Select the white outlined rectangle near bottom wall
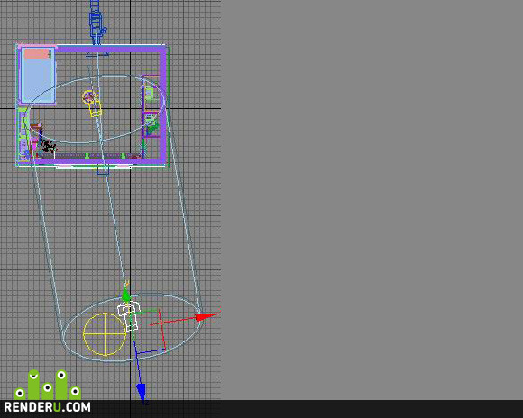Image resolution: width=523 pixels, height=418 pixels. click(x=94, y=154)
